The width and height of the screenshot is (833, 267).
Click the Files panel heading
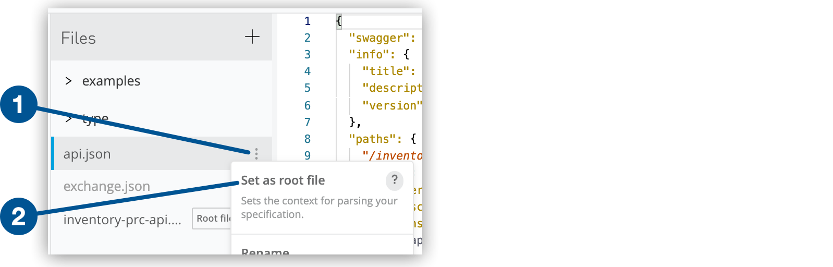78,38
